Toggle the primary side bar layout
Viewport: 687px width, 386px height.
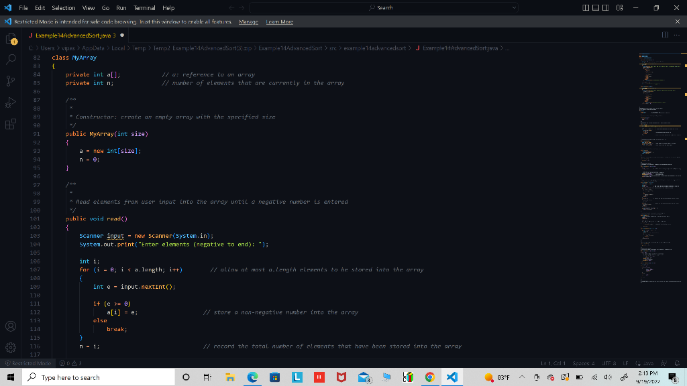click(x=586, y=8)
